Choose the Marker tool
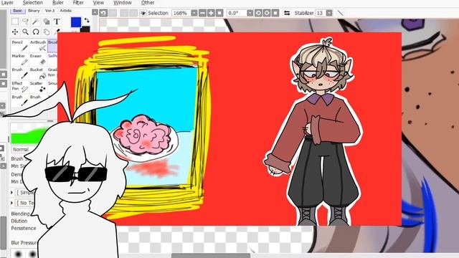Screen dimensions: 459x258 (x=20, y=59)
